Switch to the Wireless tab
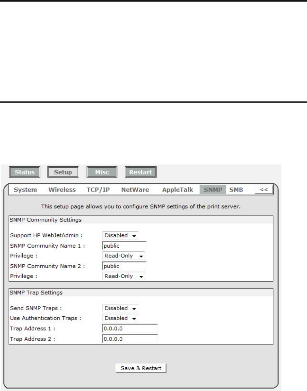307x391 pixels. tap(62, 190)
